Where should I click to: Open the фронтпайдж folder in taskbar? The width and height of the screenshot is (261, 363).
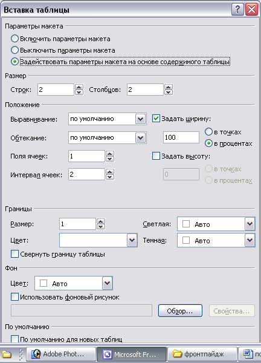(202, 354)
